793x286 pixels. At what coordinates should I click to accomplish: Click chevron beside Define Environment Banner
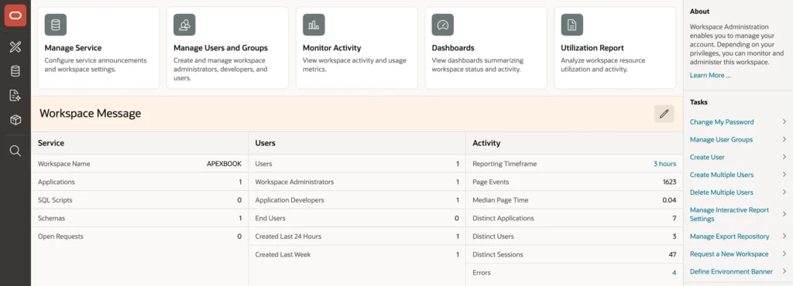point(784,271)
